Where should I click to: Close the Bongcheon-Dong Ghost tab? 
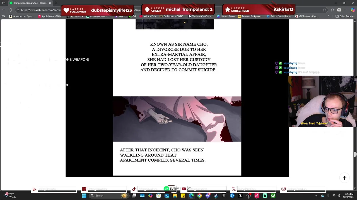click(50, 3)
